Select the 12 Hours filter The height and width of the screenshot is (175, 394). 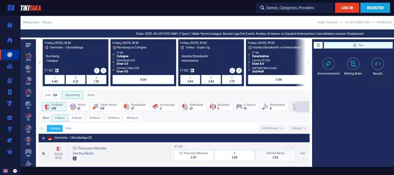click(95, 118)
